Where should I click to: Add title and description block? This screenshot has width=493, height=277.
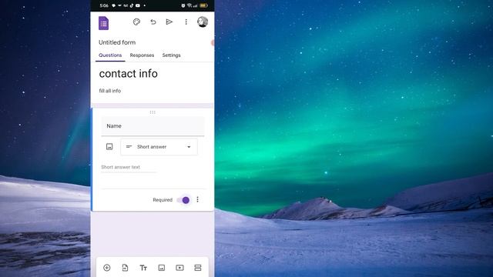coord(143,268)
